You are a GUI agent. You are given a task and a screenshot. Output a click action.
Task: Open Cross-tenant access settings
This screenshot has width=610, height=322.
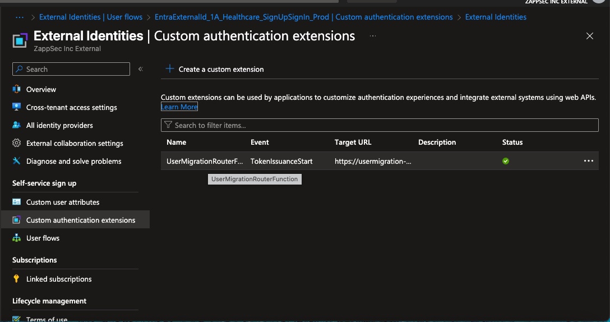tap(71, 107)
